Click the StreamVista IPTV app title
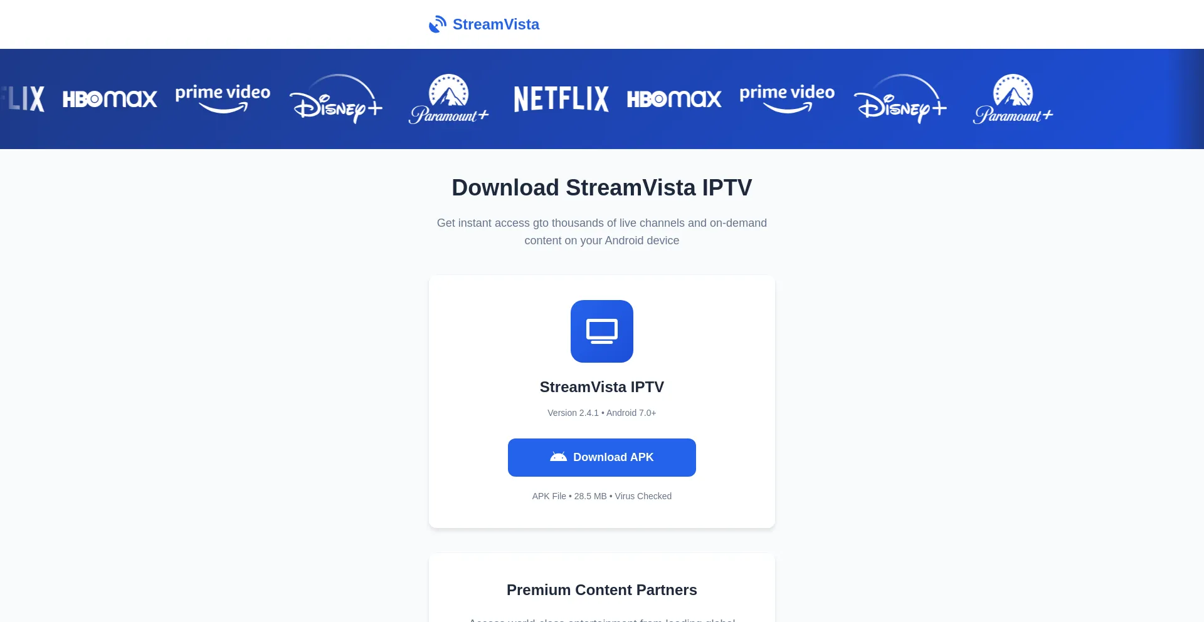The width and height of the screenshot is (1204, 622). click(602, 387)
